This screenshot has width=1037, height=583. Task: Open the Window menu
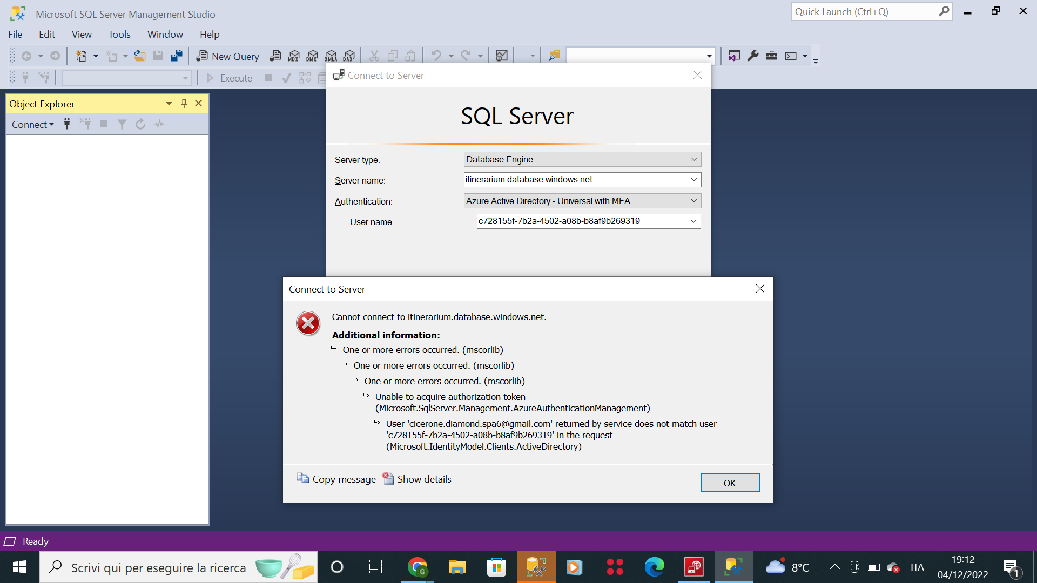pos(165,35)
